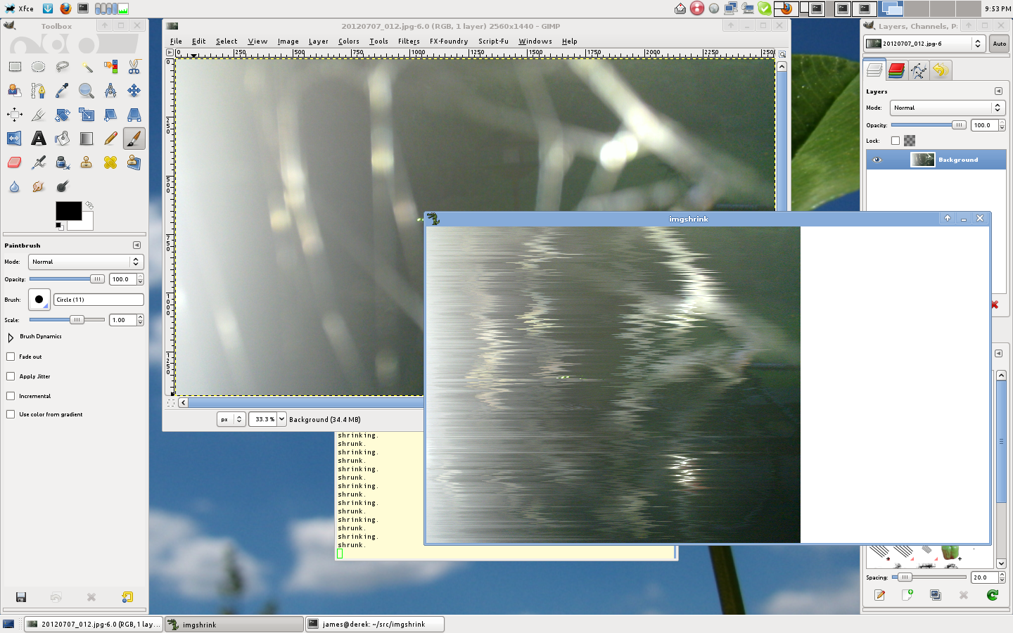
Task: Open the Paintbrush Mode dropdown
Action: (x=86, y=262)
